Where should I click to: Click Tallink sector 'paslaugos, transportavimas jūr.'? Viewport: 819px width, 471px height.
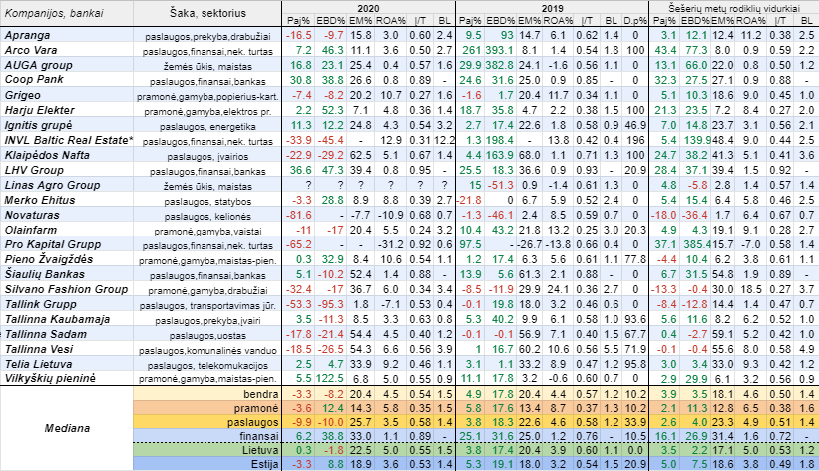pyautogui.click(x=207, y=306)
